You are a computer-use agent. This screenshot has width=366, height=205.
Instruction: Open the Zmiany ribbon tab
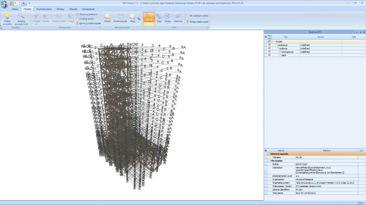click(x=60, y=9)
